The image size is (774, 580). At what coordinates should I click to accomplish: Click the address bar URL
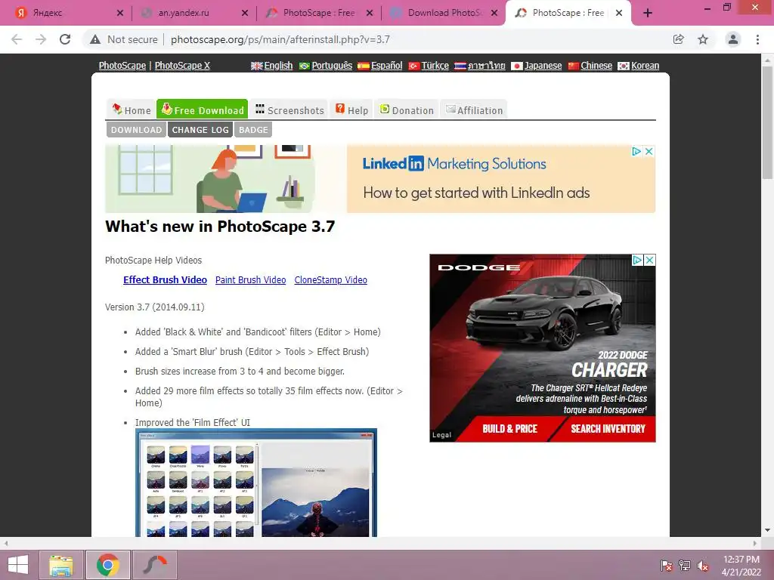[280, 39]
